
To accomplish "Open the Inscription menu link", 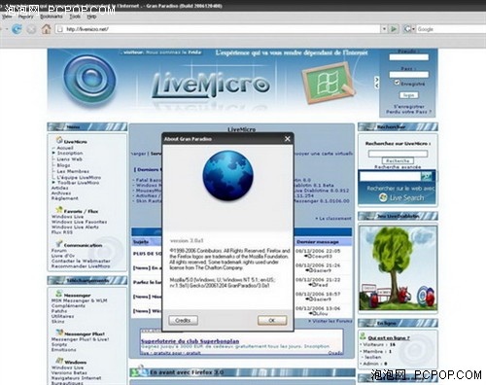I will pyautogui.click(x=70, y=153).
